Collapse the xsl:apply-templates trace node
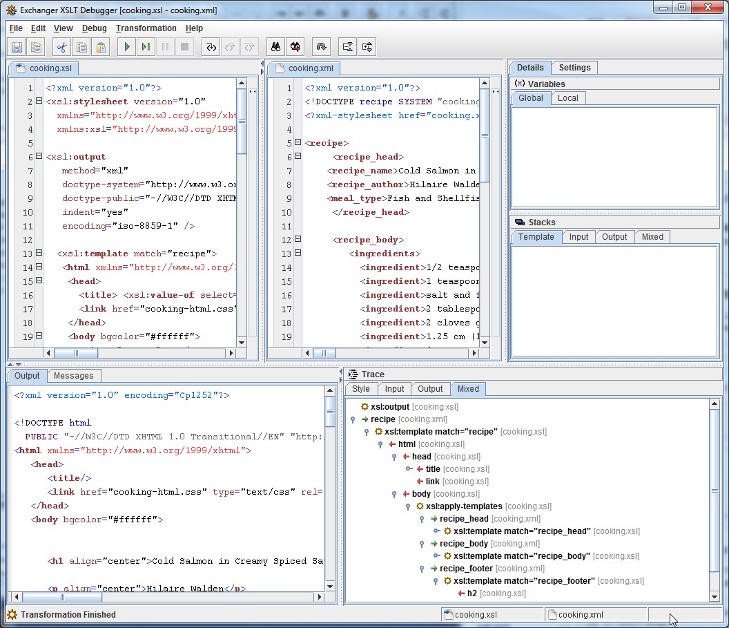 (x=409, y=506)
